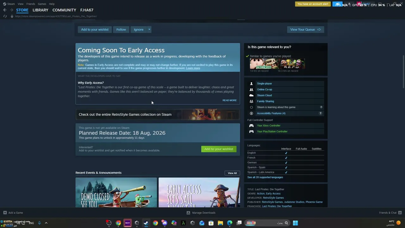The width and height of the screenshot is (405, 228).
Task: Open the Early Access Sets Sail announcement thumbnail
Action: (199, 193)
